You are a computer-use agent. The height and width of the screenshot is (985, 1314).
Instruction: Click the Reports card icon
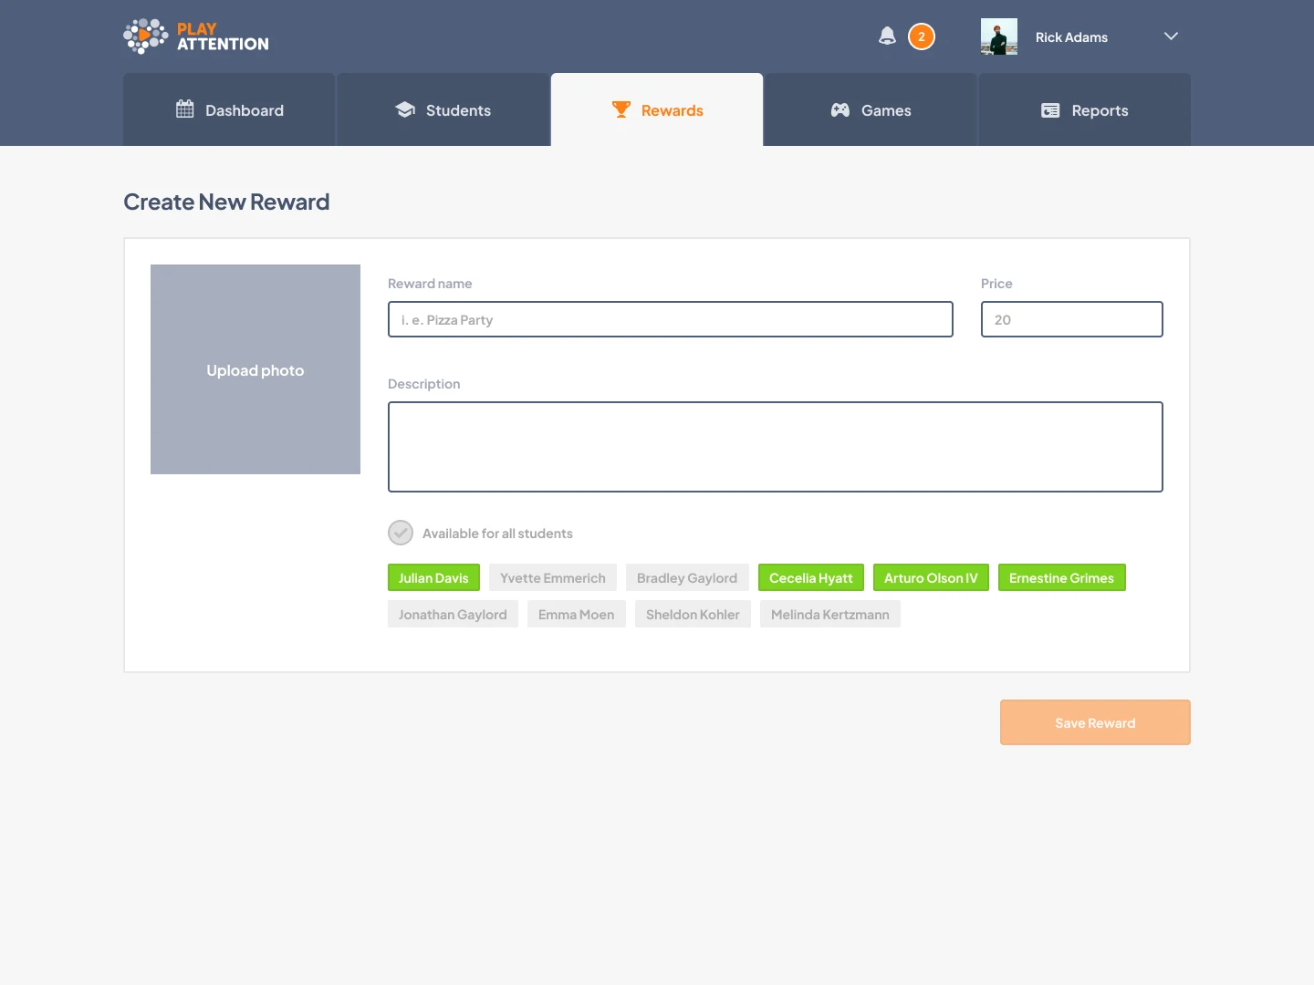(x=1050, y=110)
